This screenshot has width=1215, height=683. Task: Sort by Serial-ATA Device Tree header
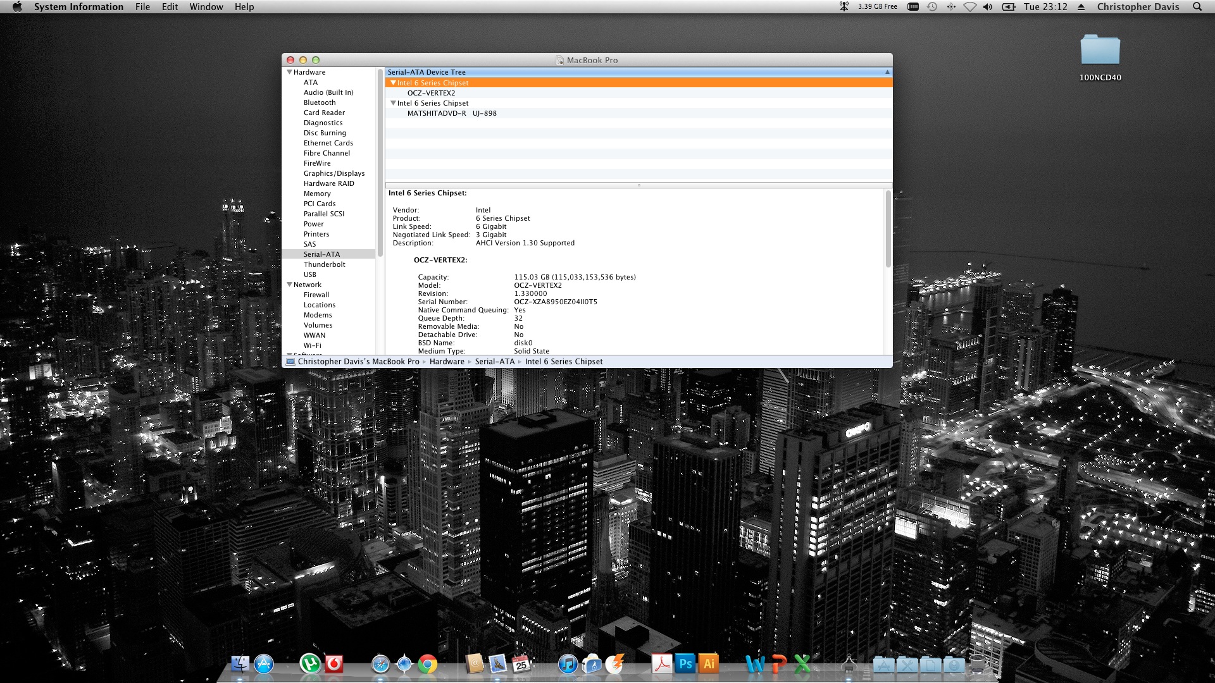(639, 72)
